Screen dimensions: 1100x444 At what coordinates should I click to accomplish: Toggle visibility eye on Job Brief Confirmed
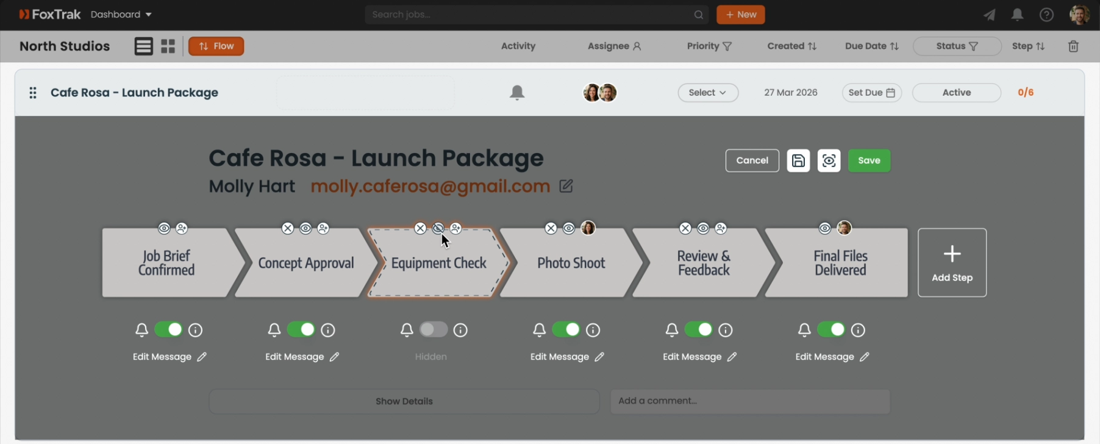[x=164, y=228]
